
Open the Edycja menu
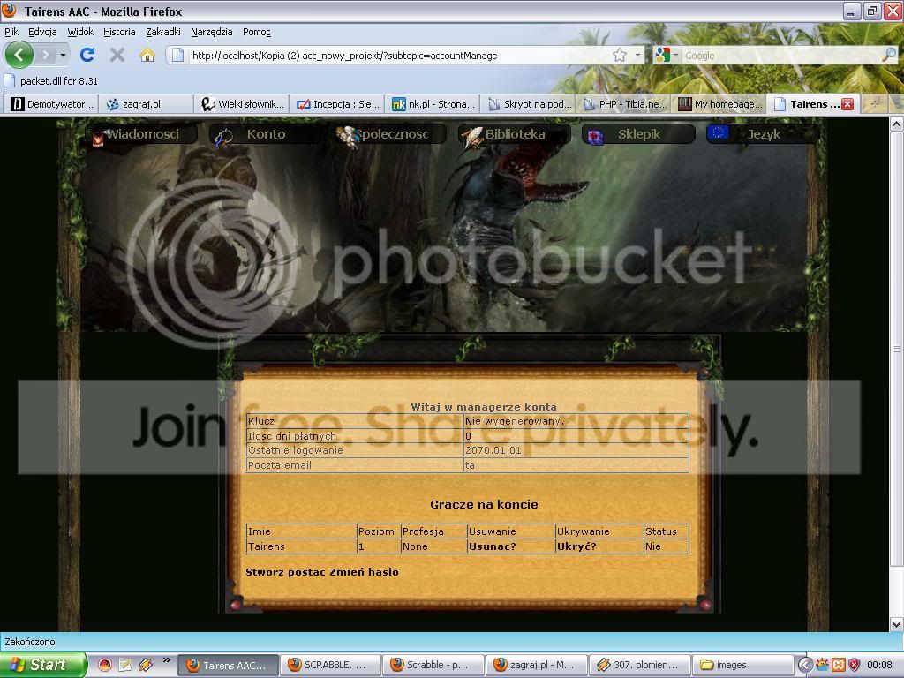[x=42, y=32]
